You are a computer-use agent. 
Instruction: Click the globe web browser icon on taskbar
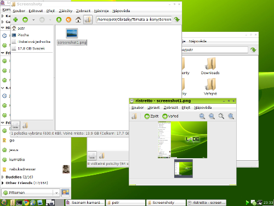(x=33, y=203)
